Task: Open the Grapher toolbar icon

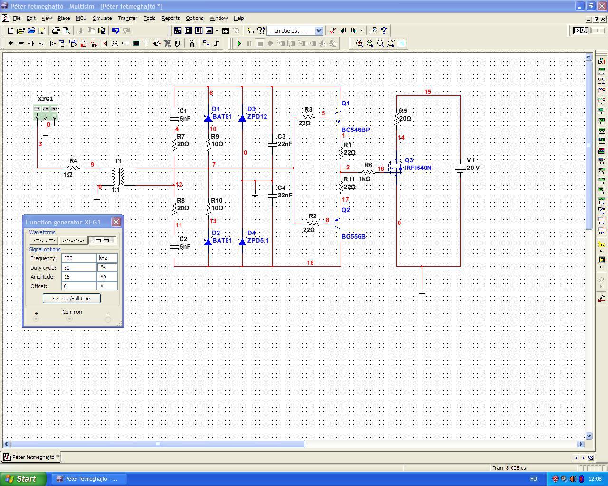Action: click(x=209, y=31)
